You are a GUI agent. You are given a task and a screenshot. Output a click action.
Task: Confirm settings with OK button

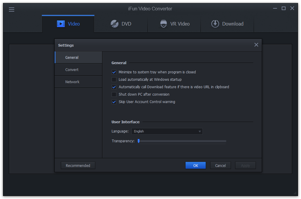[x=196, y=165]
